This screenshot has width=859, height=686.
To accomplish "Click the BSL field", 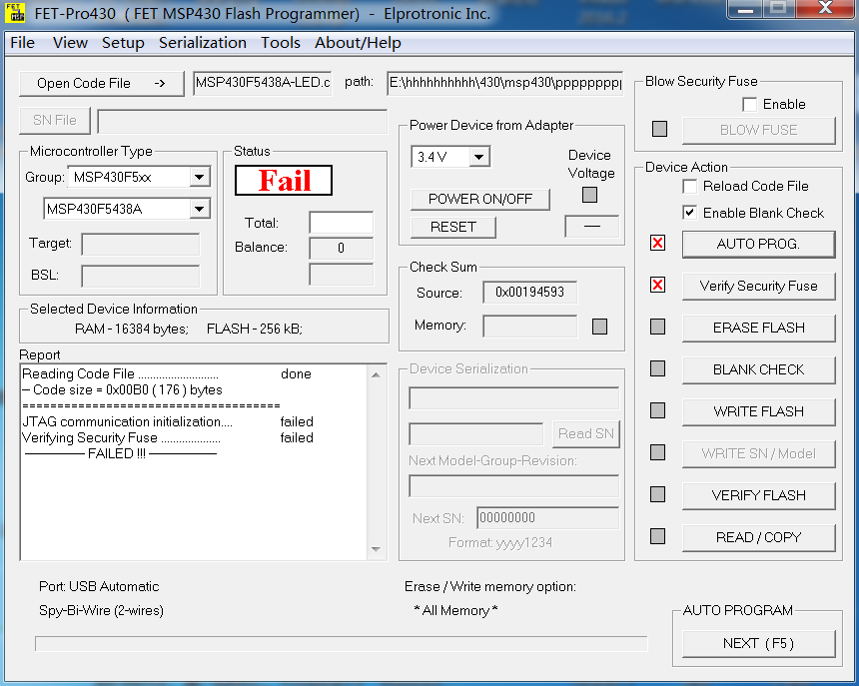I will [x=140, y=276].
